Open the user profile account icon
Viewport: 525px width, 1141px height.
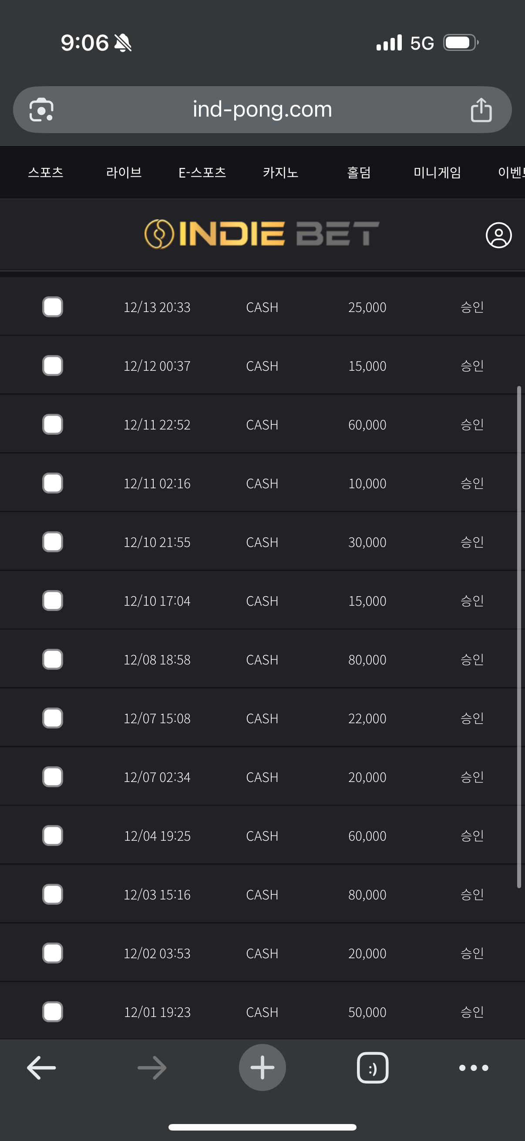tap(498, 235)
